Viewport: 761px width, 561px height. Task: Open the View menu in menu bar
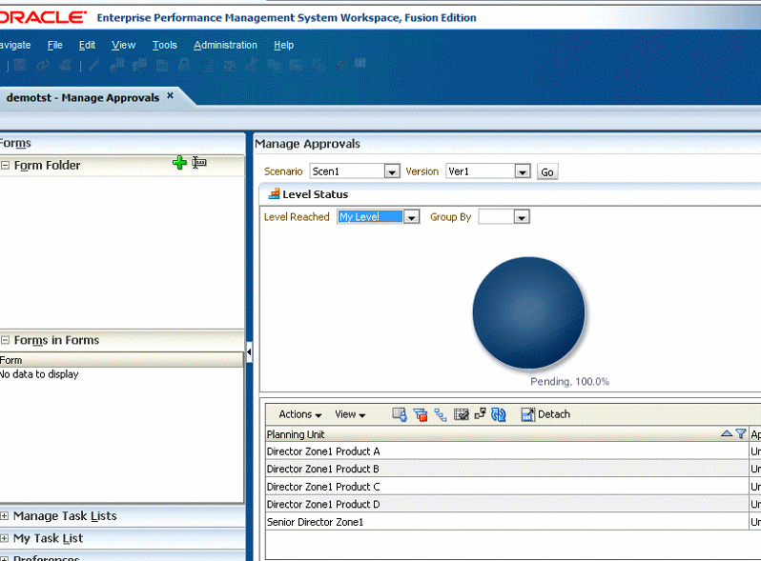click(123, 45)
